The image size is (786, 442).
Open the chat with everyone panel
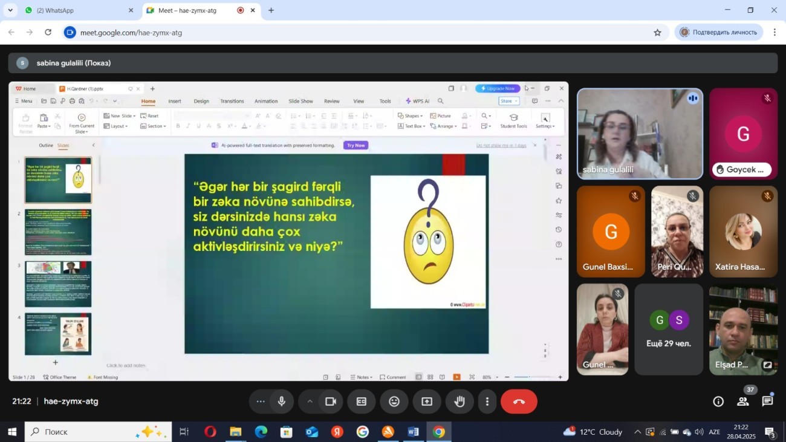[767, 401]
